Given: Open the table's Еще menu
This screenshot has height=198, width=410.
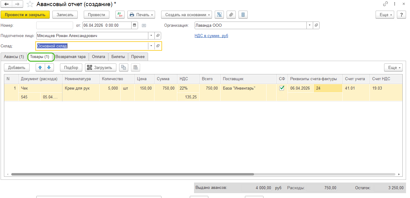Looking at the screenshot, I should tap(393, 67).
